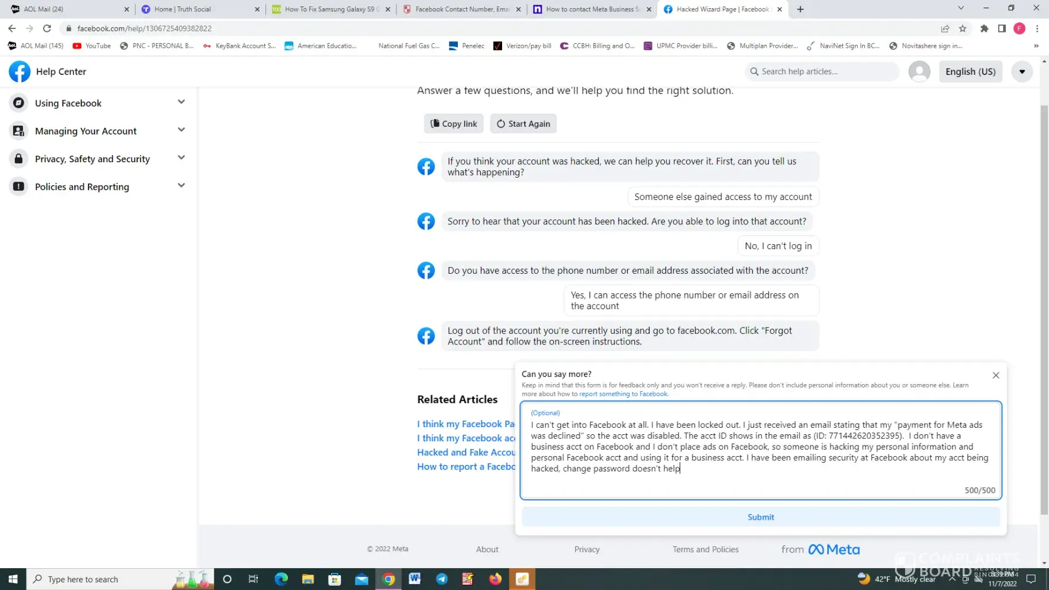Image resolution: width=1049 pixels, height=590 pixels.
Task: Open the Help Center header dropdown arrow
Action: 1022,71
